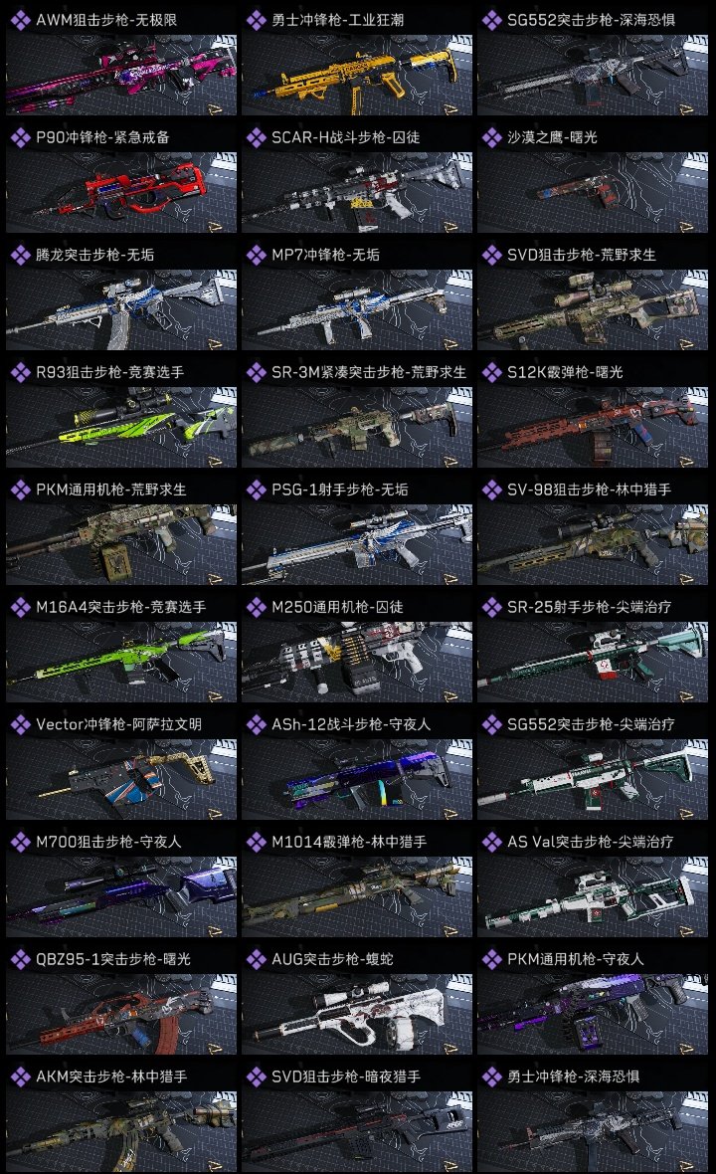Click the purple rarity icon beside AWM狙击步枪-无极限
The height and width of the screenshot is (1174, 716).
click(x=20, y=20)
